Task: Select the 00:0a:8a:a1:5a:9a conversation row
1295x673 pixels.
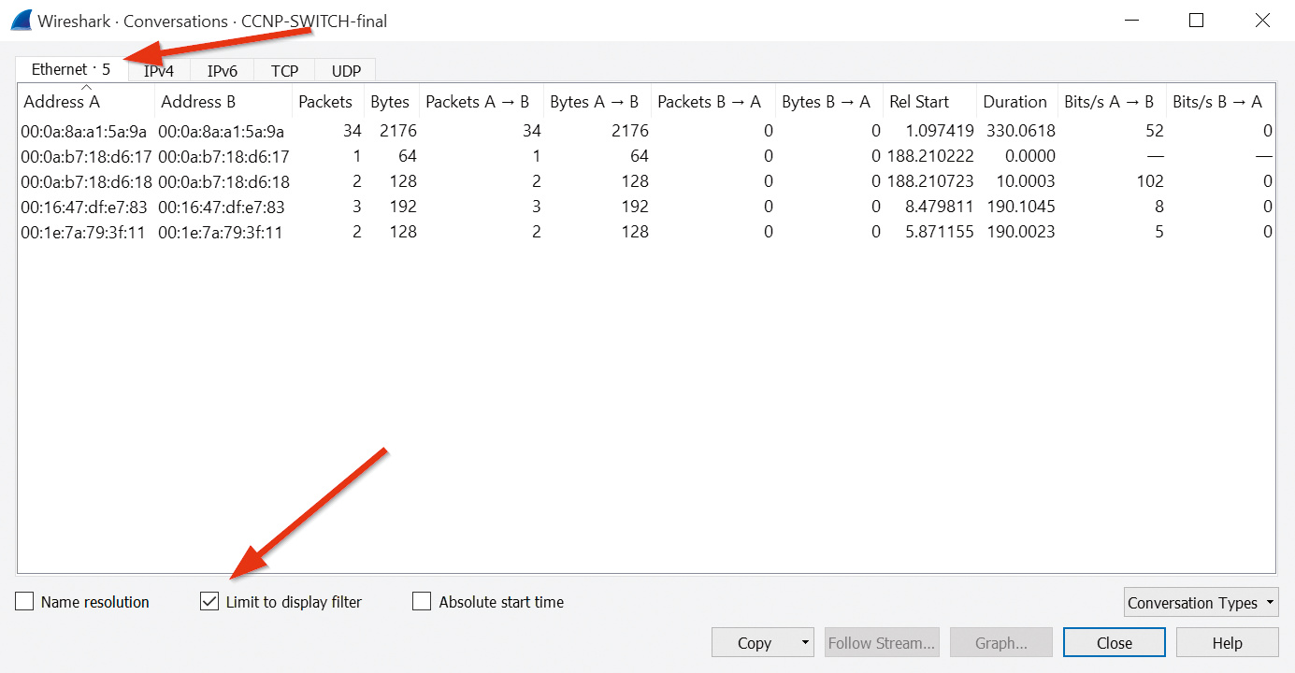Action: [x=84, y=131]
